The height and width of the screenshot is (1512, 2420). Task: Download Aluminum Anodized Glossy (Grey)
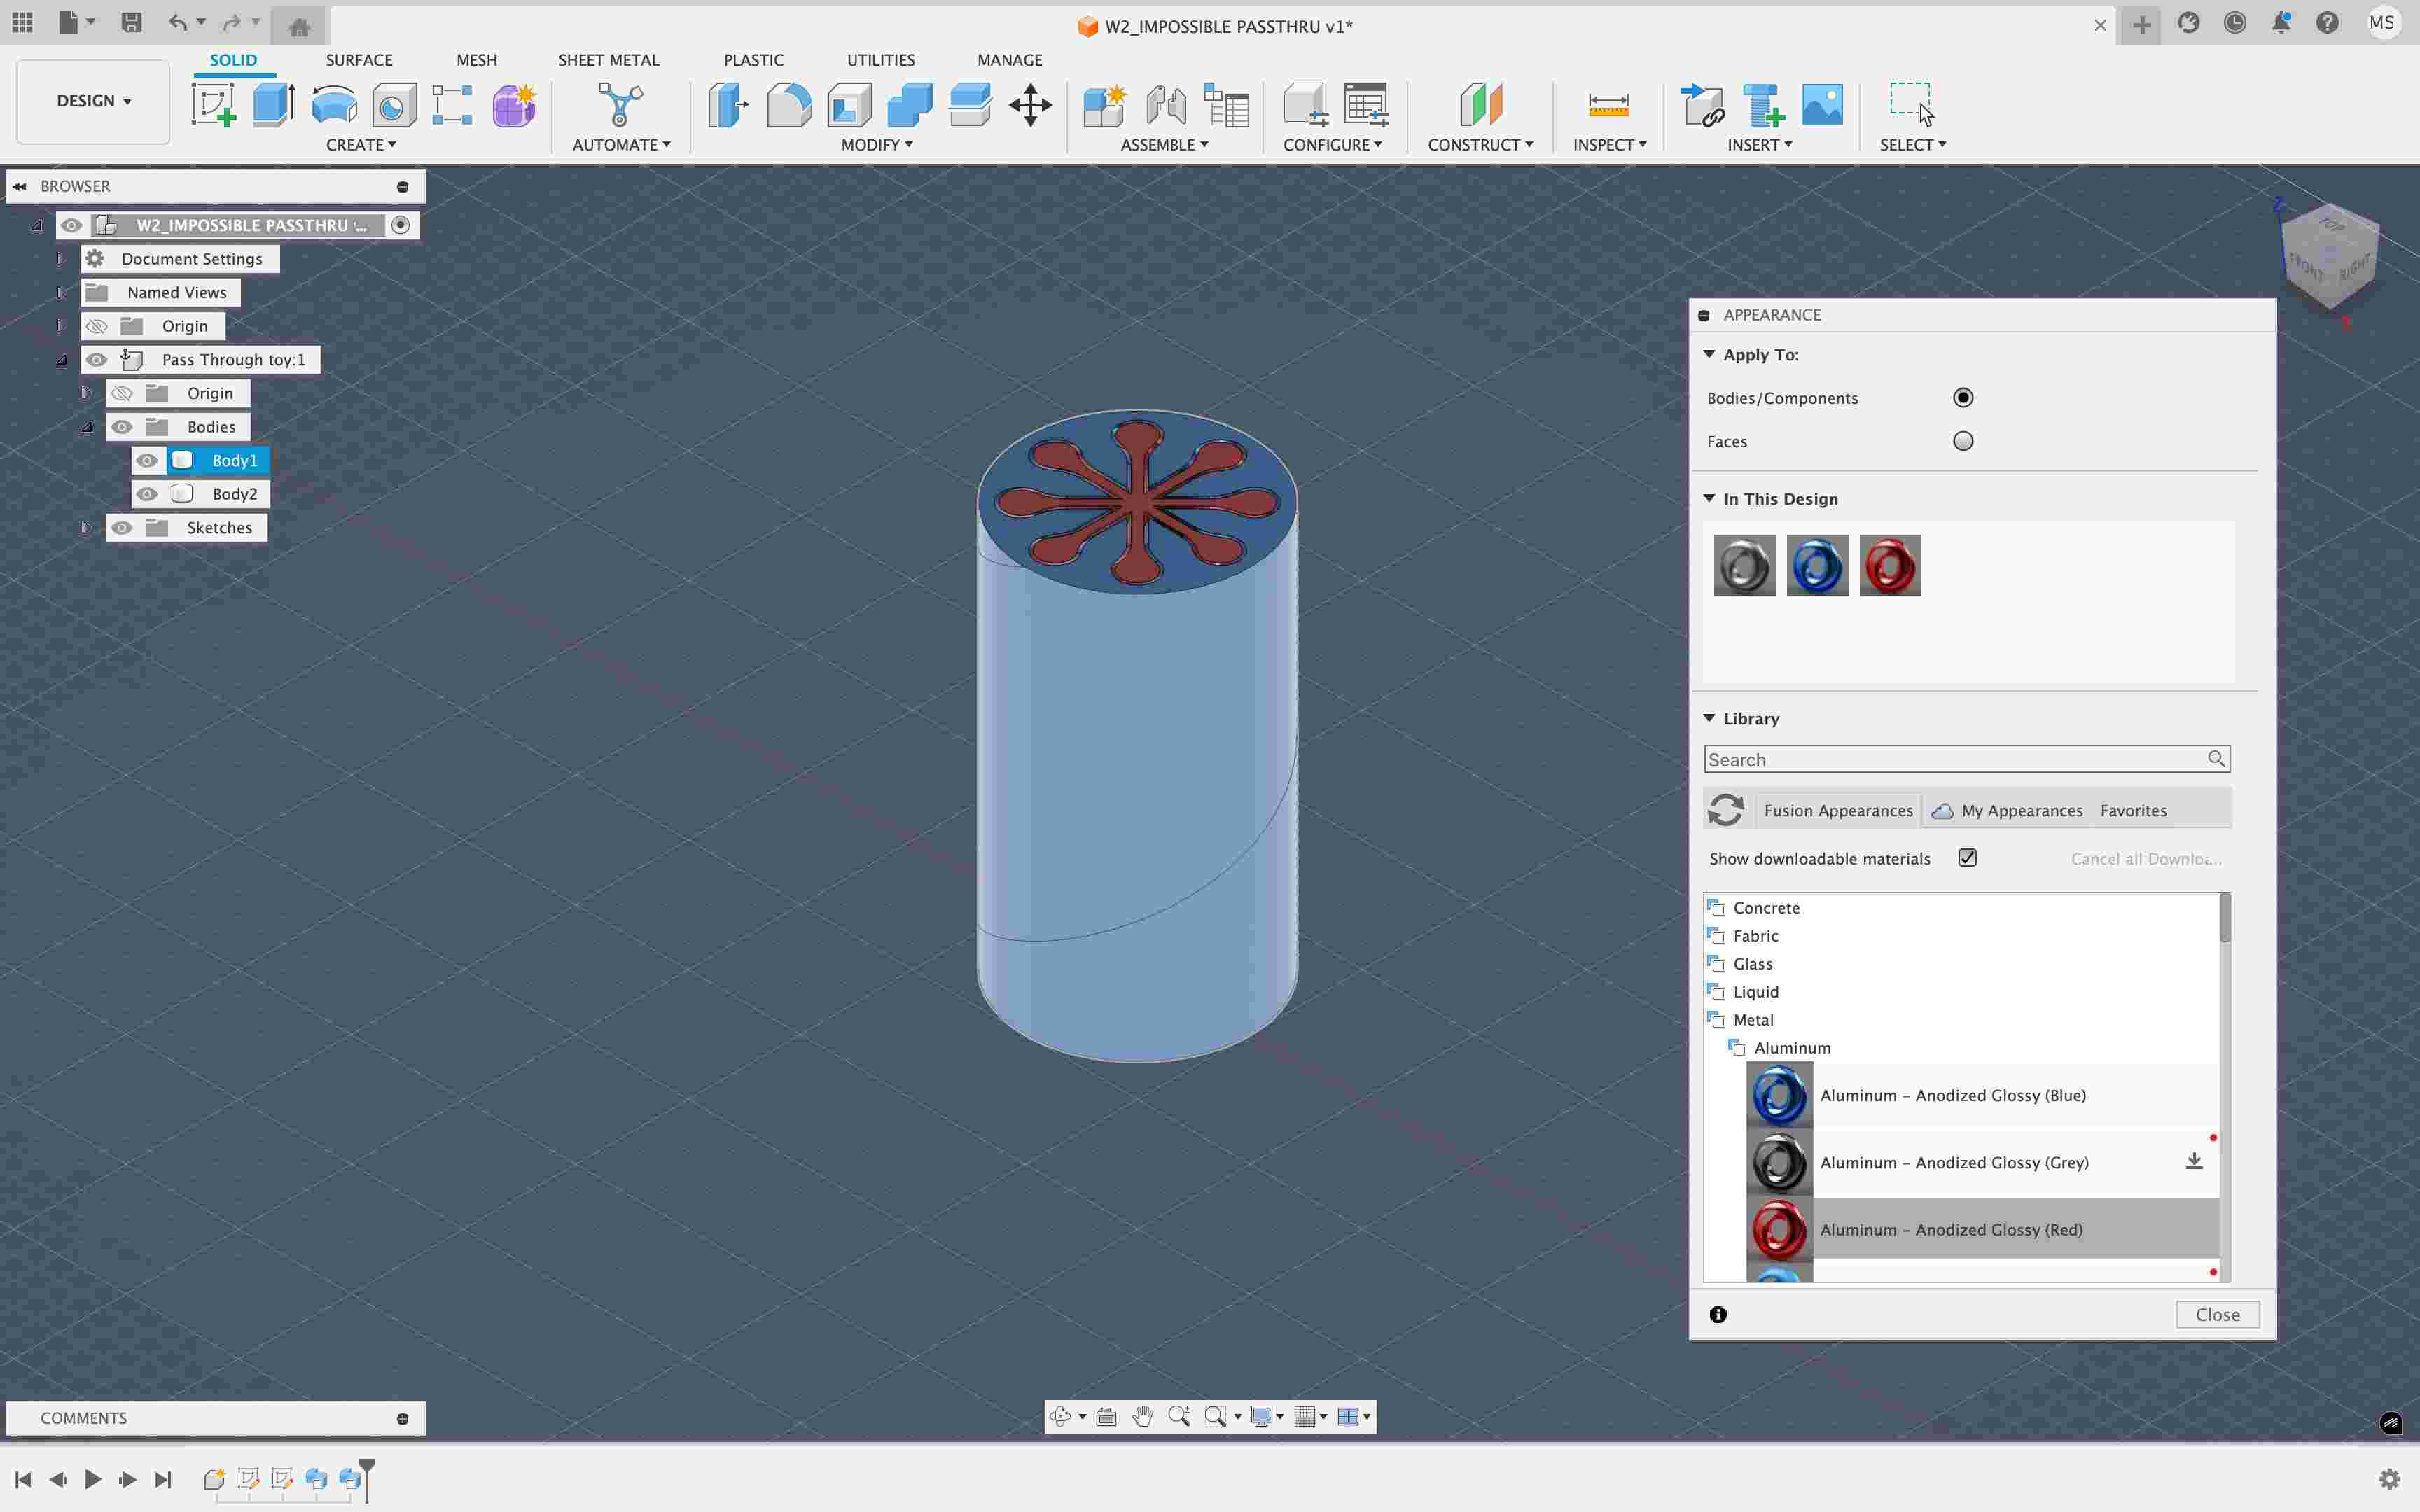(x=2194, y=1161)
